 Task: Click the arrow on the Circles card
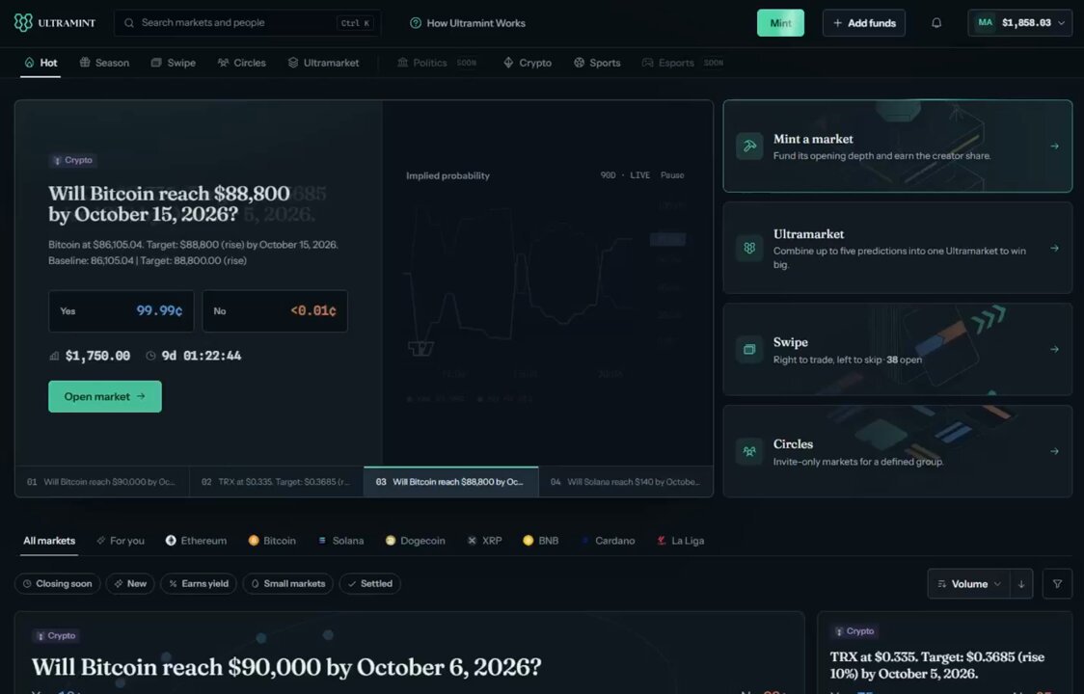[x=1054, y=451]
